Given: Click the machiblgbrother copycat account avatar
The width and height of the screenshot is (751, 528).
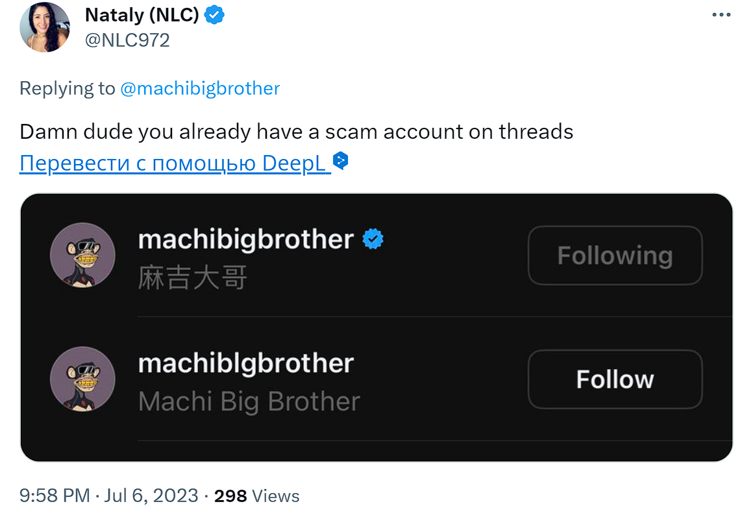Looking at the screenshot, I should [x=83, y=379].
